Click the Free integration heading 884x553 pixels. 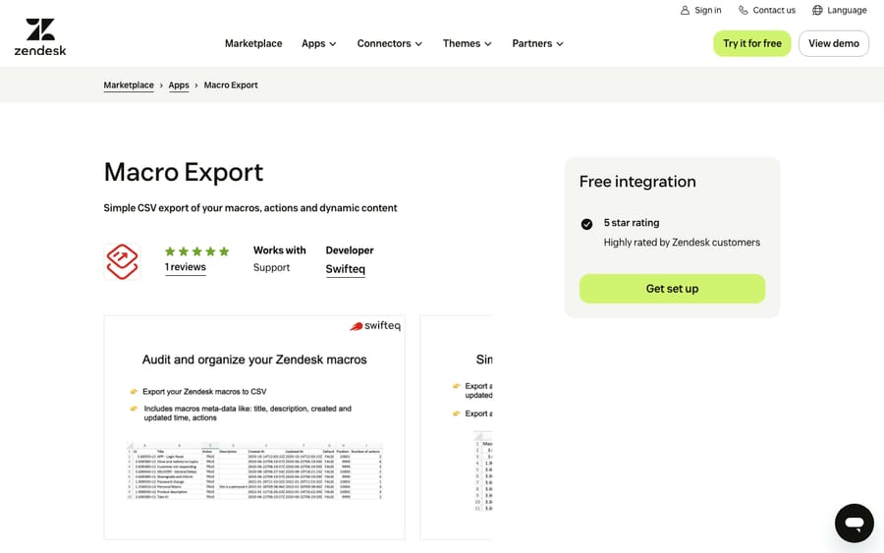click(x=637, y=182)
